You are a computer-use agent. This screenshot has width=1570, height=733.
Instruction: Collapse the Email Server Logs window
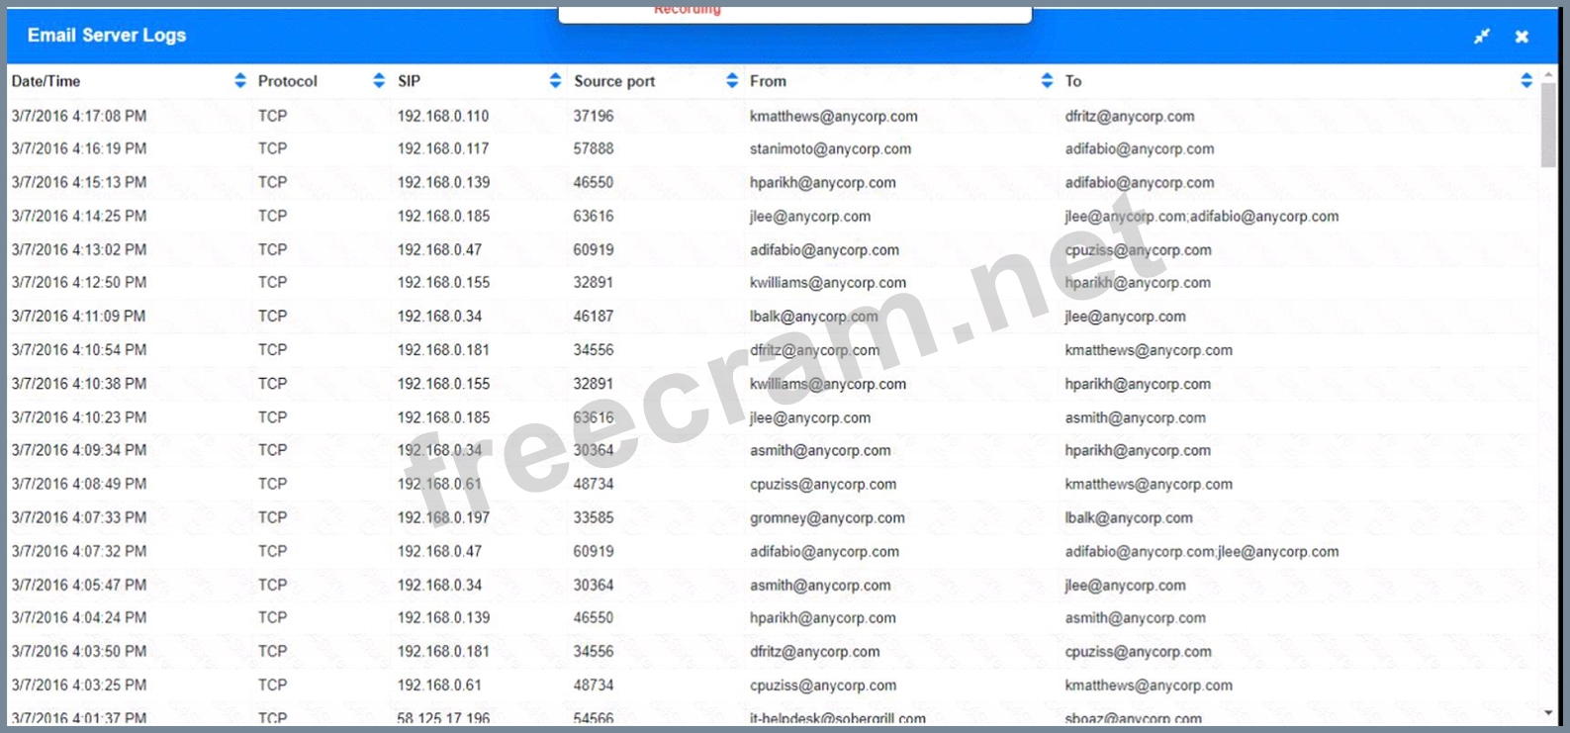pyautogui.click(x=1481, y=37)
